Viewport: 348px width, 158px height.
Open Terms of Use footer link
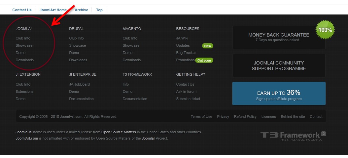coord(201,117)
